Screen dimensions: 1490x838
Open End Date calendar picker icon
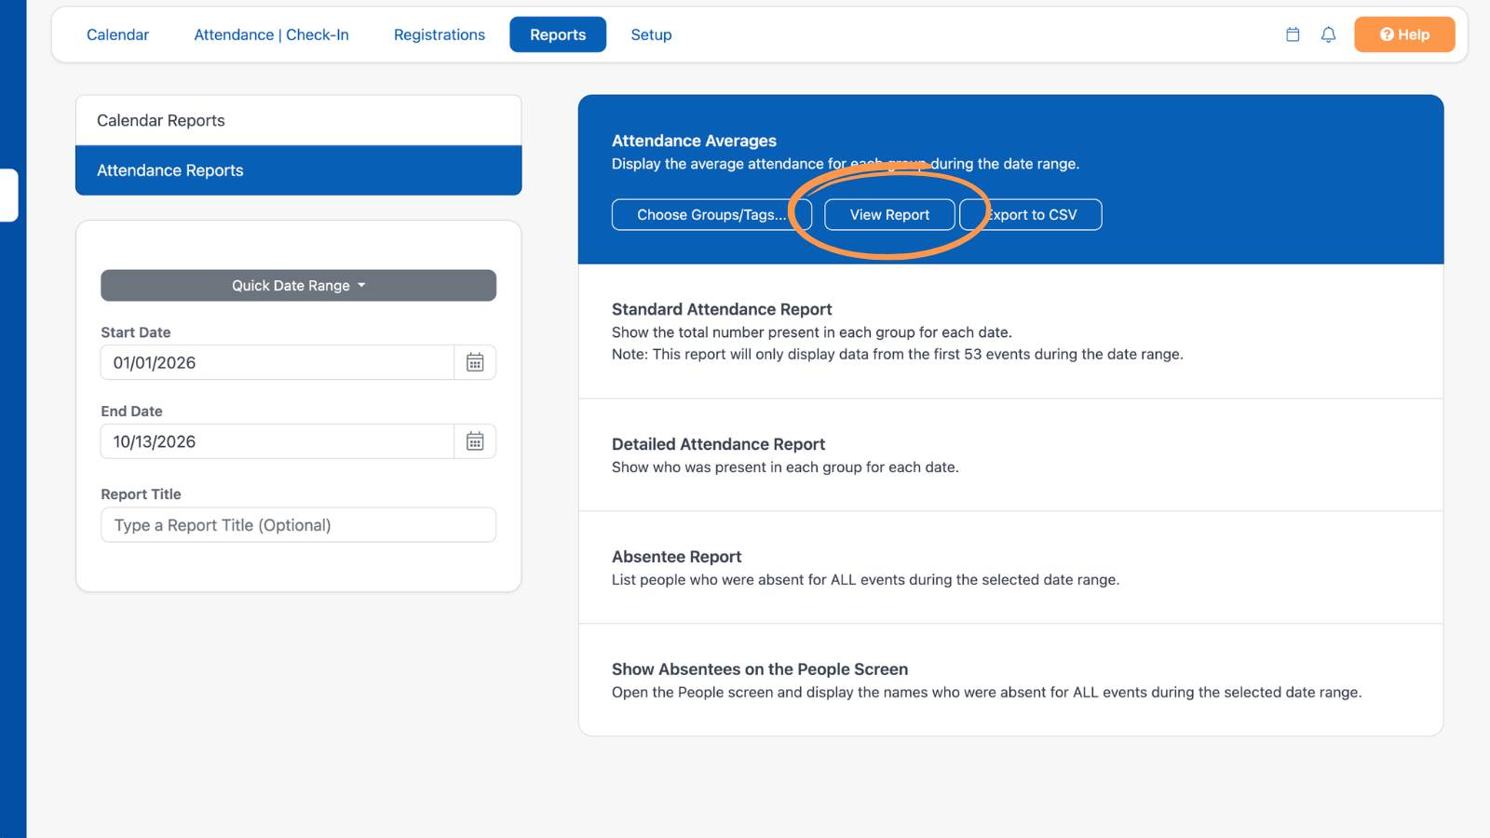pos(475,441)
